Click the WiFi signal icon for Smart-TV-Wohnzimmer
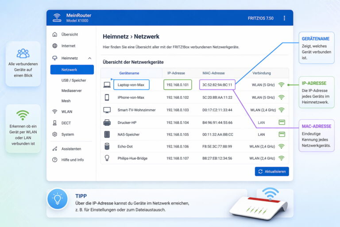 (282, 110)
